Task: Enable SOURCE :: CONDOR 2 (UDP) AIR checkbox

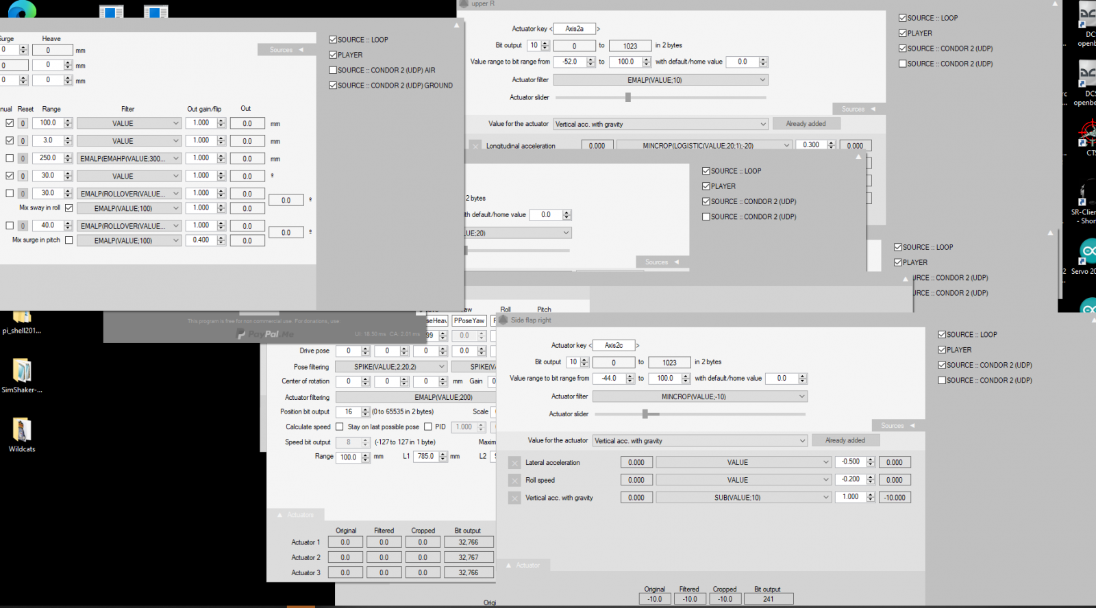Action: (x=333, y=70)
